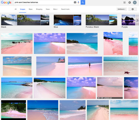The image size is (139, 120).
Task: Open the account profile avatar
Action: coord(135,3)
